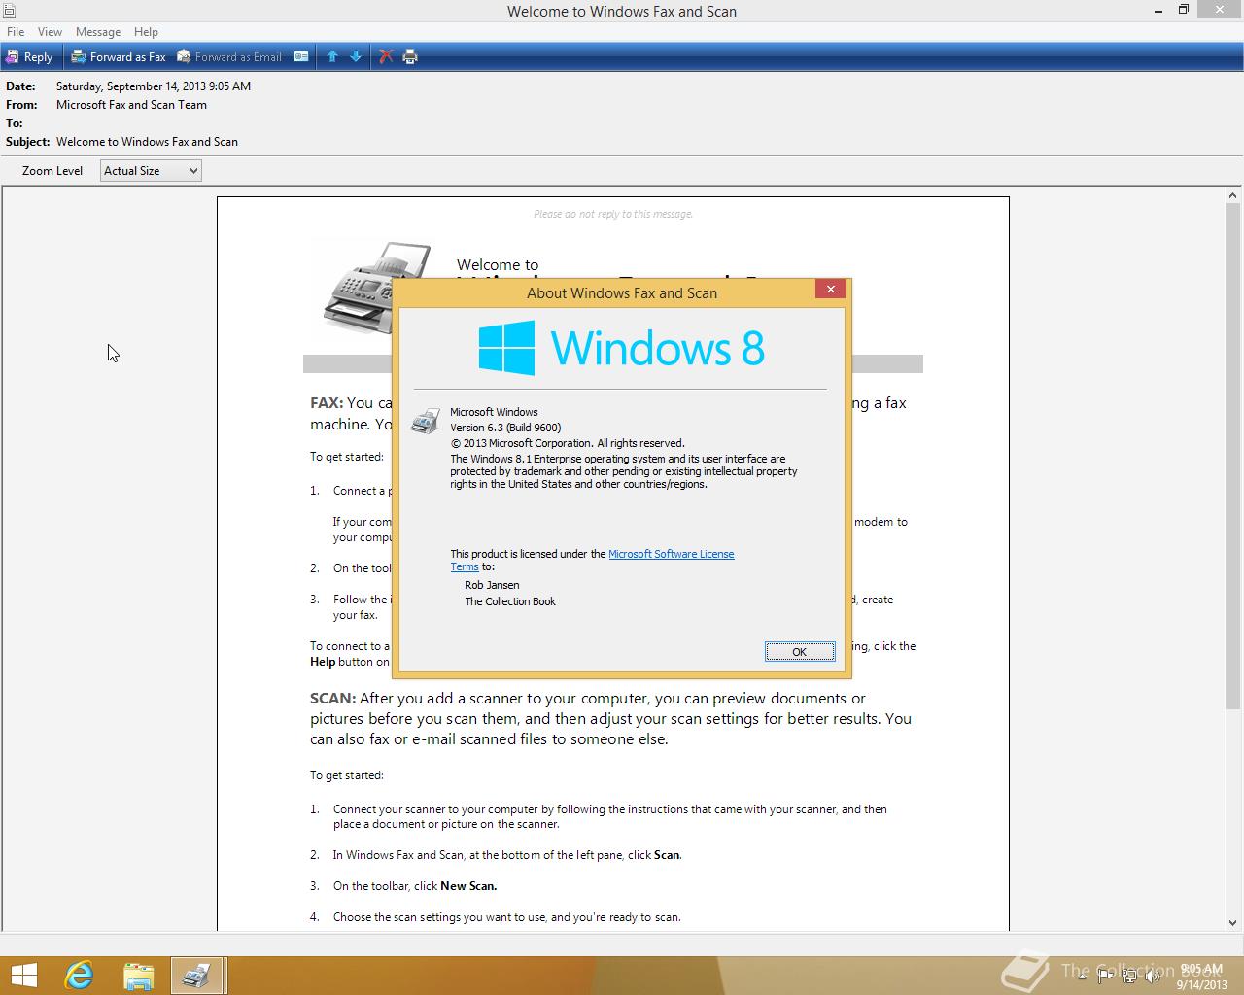Image resolution: width=1244 pixels, height=995 pixels.
Task: Click 'Version 6.3 (Build 9600)' text
Action: click(505, 428)
